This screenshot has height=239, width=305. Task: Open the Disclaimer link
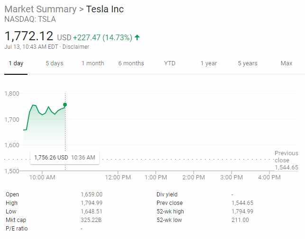click(x=77, y=47)
